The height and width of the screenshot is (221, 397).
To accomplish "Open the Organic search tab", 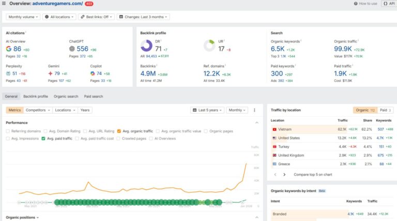I will (66, 96).
